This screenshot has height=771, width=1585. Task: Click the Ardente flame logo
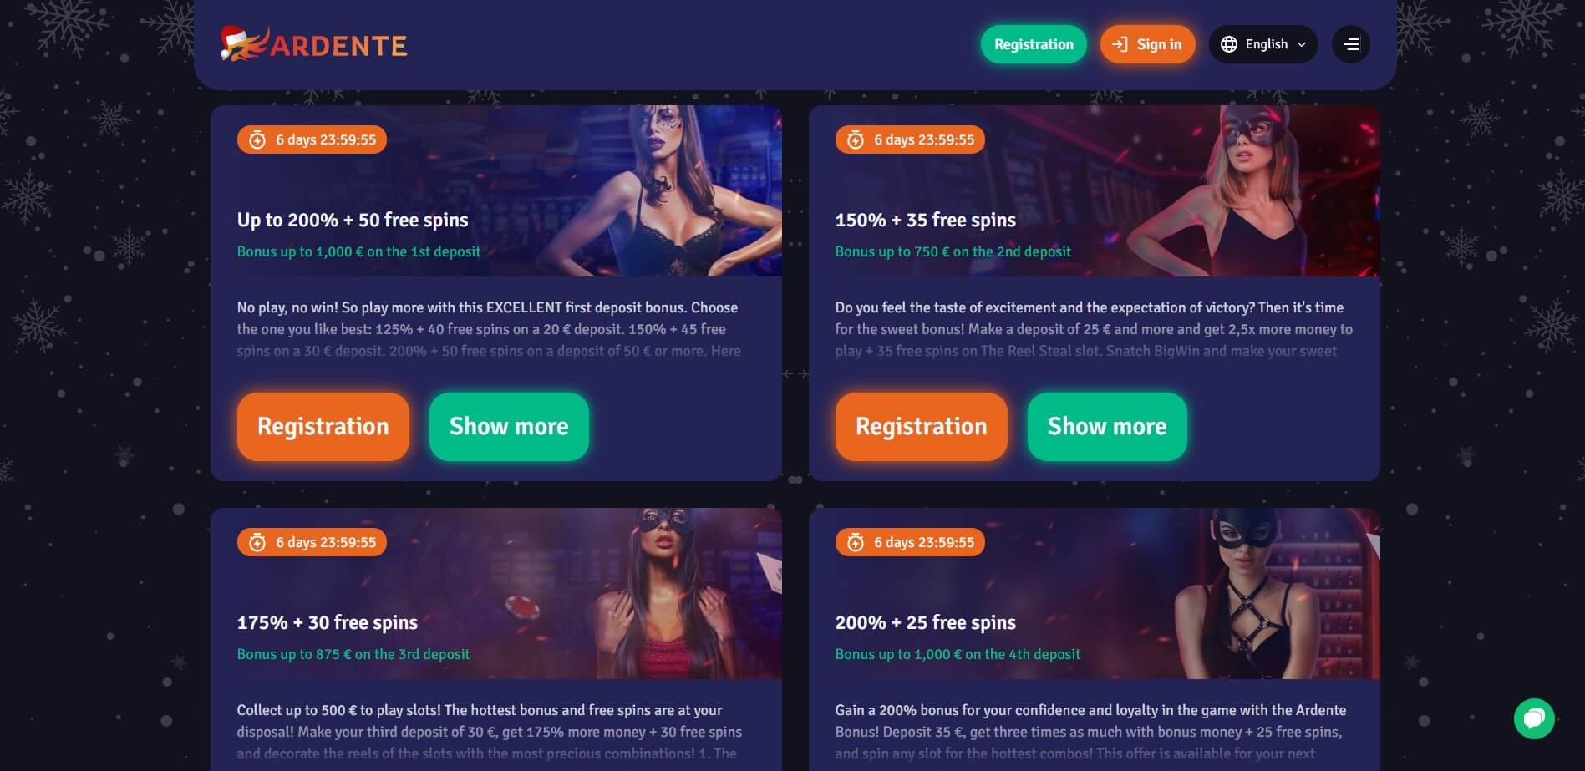point(313,44)
